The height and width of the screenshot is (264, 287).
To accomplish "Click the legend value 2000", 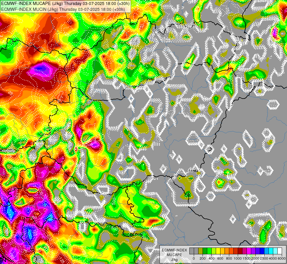I will pos(255,258).
